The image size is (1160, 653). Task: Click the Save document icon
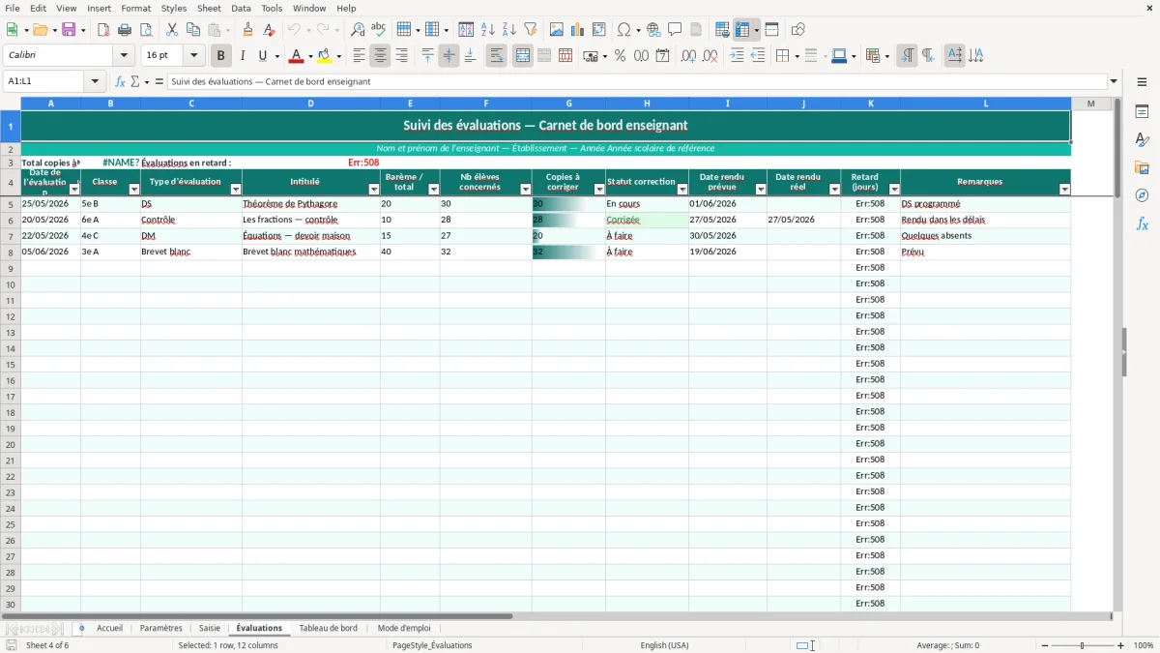[69, 30]
